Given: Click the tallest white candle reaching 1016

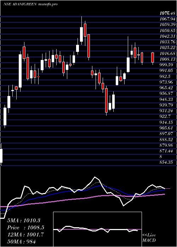Looking at the screenshot, I should click(20, 71).
